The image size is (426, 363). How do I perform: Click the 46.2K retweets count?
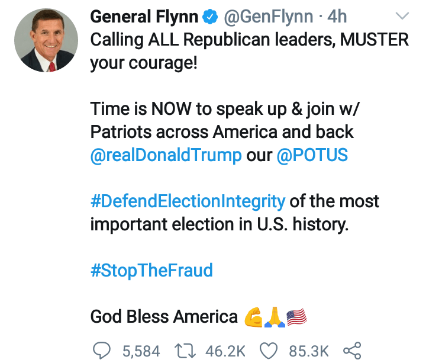coord(225,351)
